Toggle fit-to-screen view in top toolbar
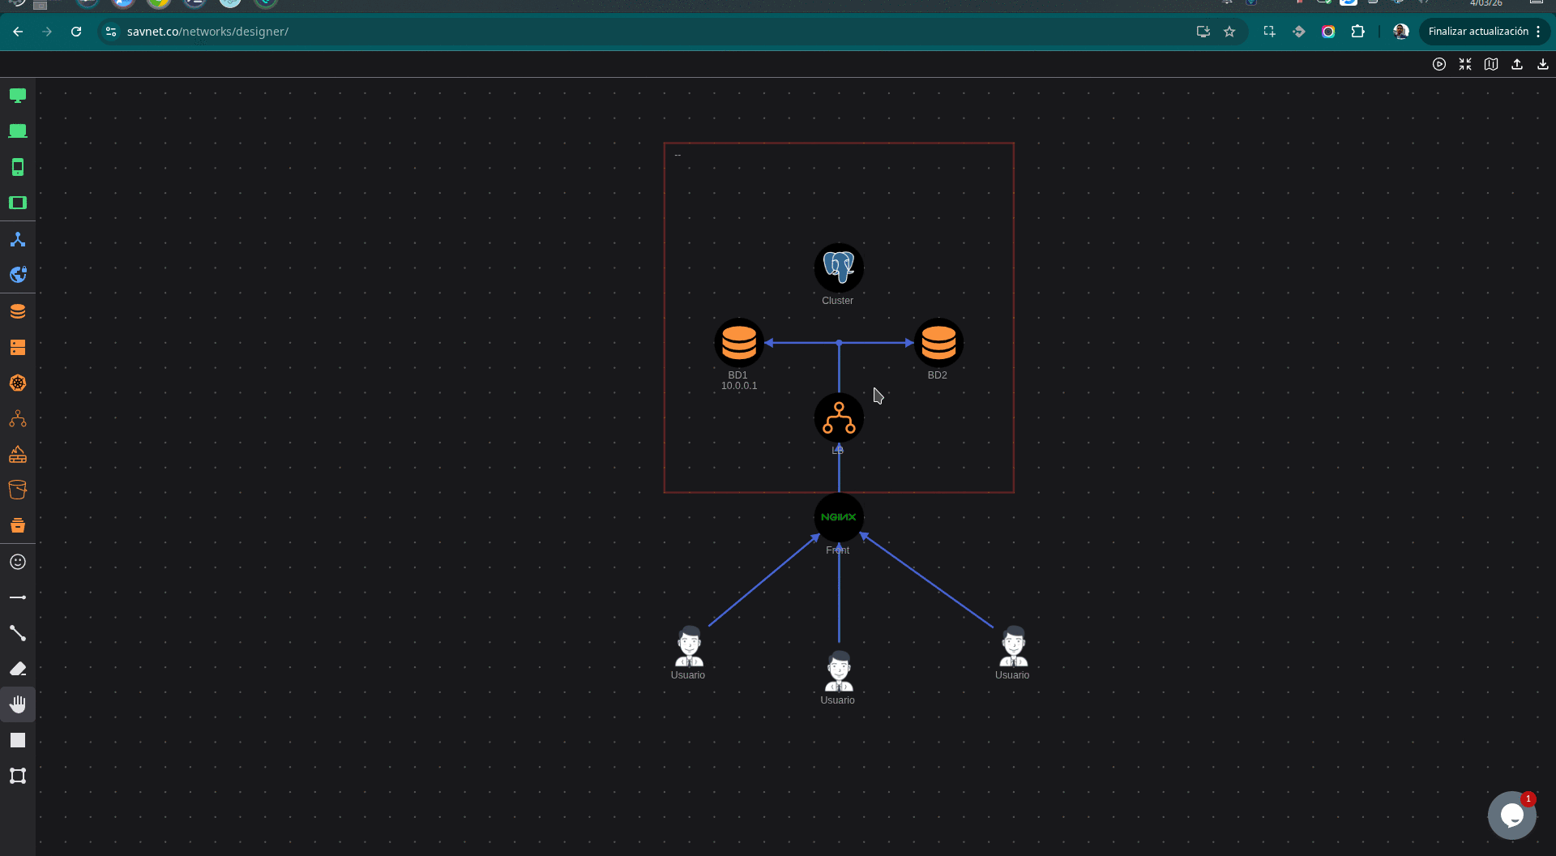Image resolution: width=1556 pixels, height=856 pixels. click(1465, 64)
